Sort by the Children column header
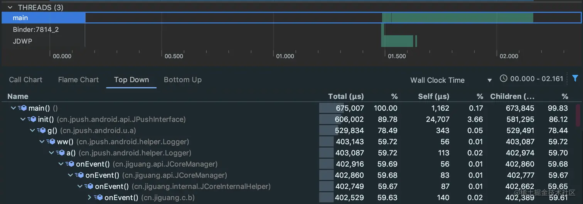The image size is (583, 204). (x=512, y=96)
